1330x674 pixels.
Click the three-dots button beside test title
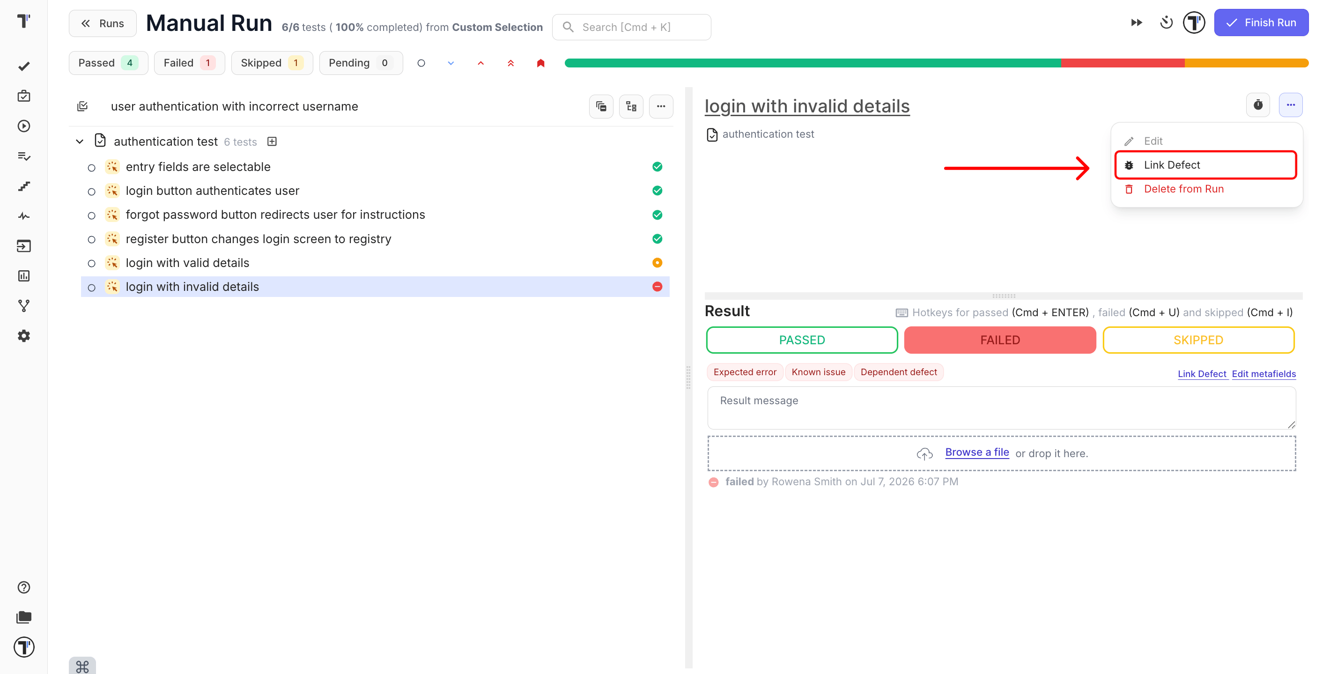pos(1291,105)
